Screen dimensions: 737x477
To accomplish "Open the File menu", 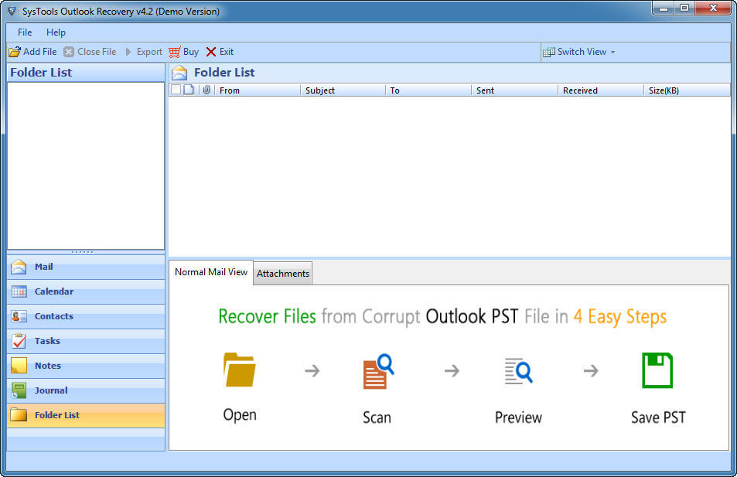I will (x=25, y=32).
